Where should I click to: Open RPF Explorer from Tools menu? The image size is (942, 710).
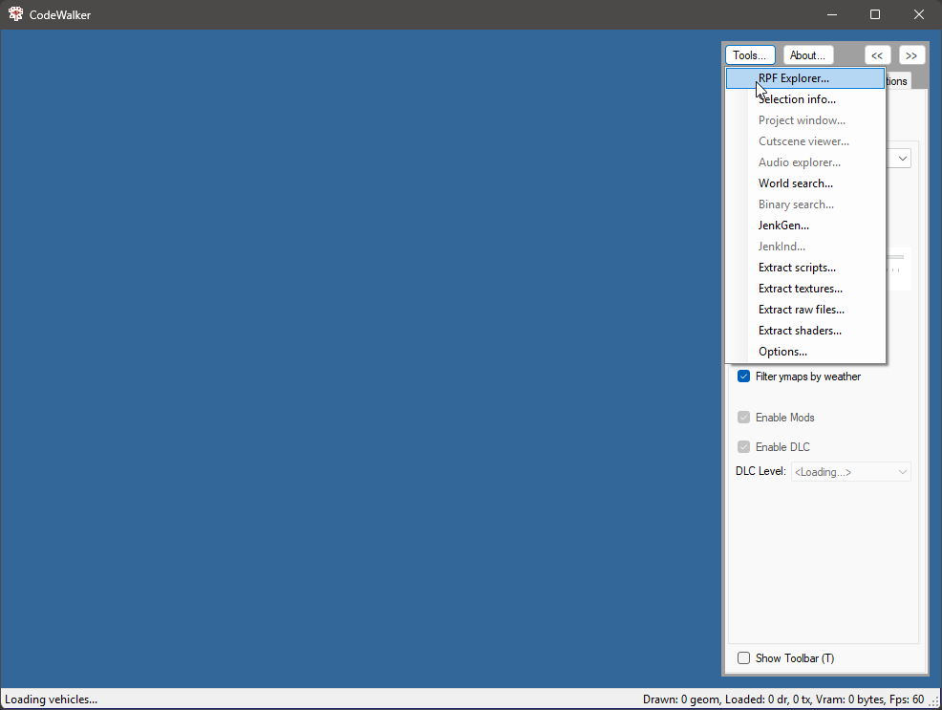coord(793,78)
